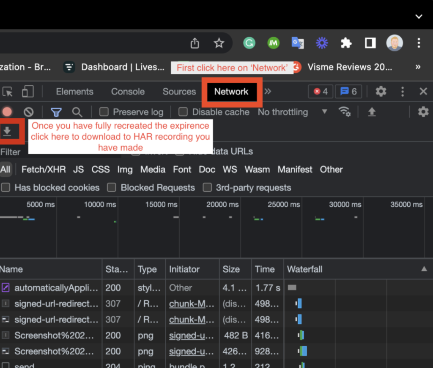The image size is (433, 368).
Task: Open network request search via magnifier icon
Action: [77, 112]
